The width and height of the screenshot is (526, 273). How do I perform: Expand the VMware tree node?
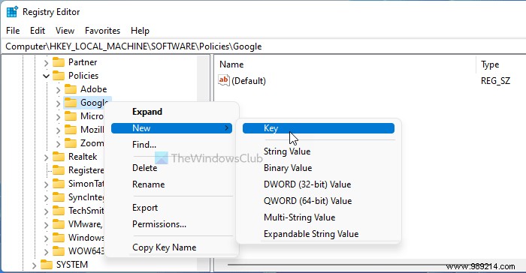click(46, 225)
